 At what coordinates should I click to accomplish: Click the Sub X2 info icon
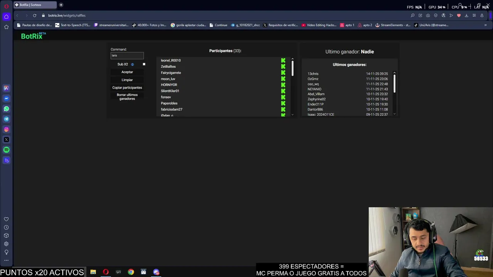pos(132,65)
